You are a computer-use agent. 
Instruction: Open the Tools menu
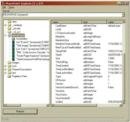(11, 7)
